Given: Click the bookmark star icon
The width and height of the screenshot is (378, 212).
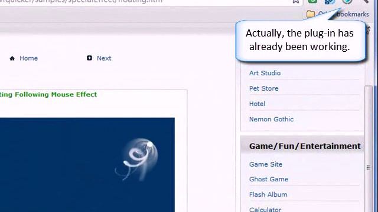Looking at the screenshot, I should (x=296, y=1).
